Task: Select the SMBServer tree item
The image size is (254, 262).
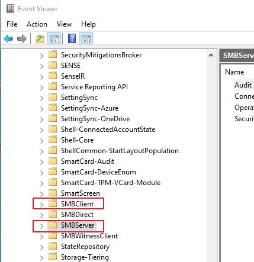Action: pyautogui.click(x=78, y=225)
